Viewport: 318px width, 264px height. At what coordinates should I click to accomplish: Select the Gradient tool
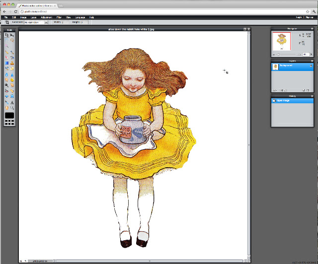[6, 63]
